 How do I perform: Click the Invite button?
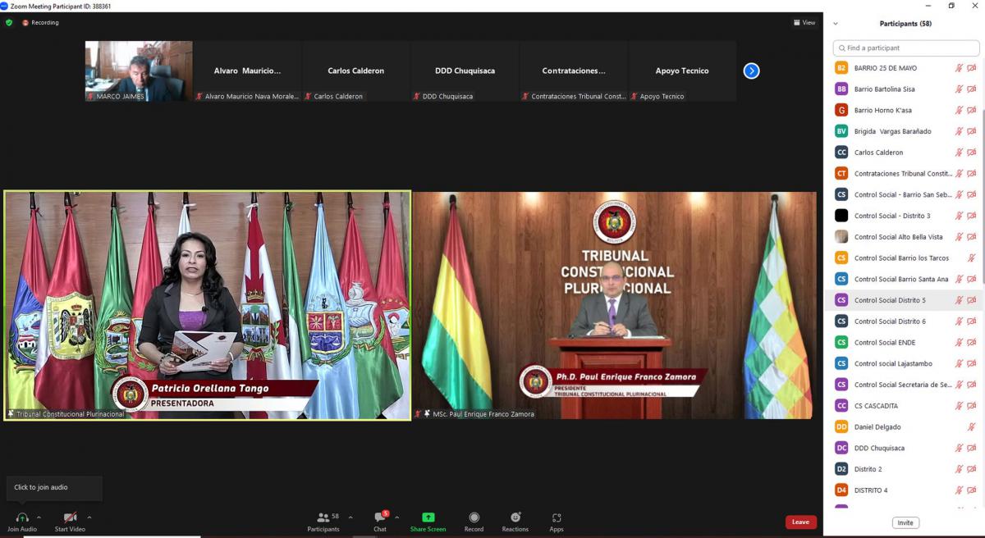905,522
